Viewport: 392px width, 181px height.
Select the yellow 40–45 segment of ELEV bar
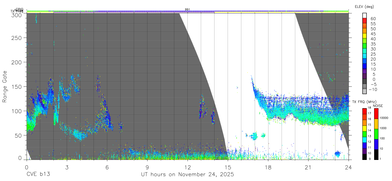365,36
